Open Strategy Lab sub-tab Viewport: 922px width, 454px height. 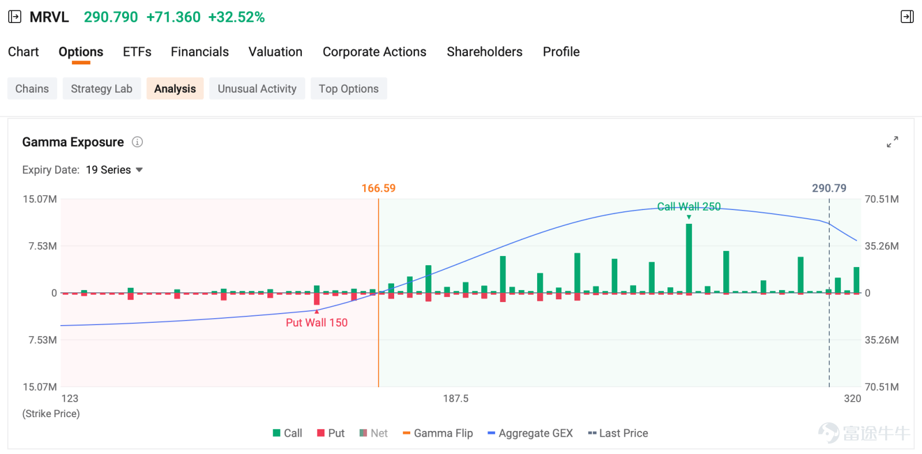point(101,89)
